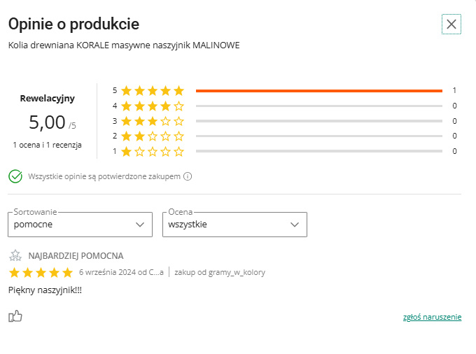
Task: Click the gray 4-star progress bar
Action: (318, 106)
